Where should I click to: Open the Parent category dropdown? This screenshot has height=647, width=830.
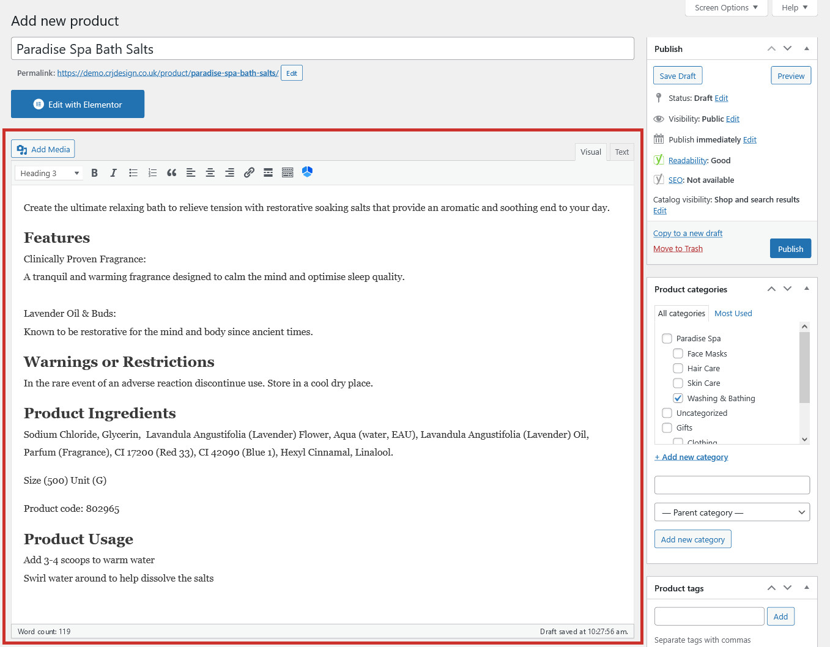(732, 512)
